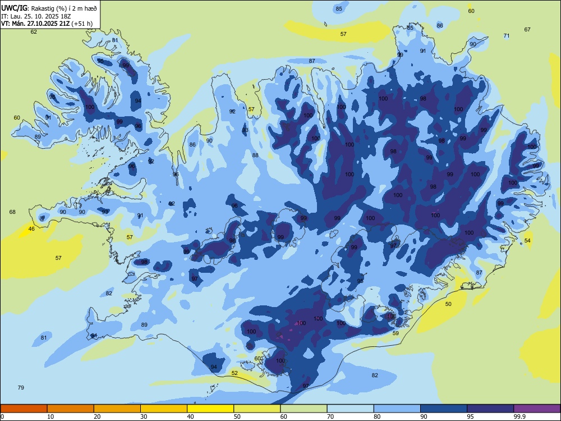Click the title text "Rakastig (%) í 2 m hæð"

point(64,8)
